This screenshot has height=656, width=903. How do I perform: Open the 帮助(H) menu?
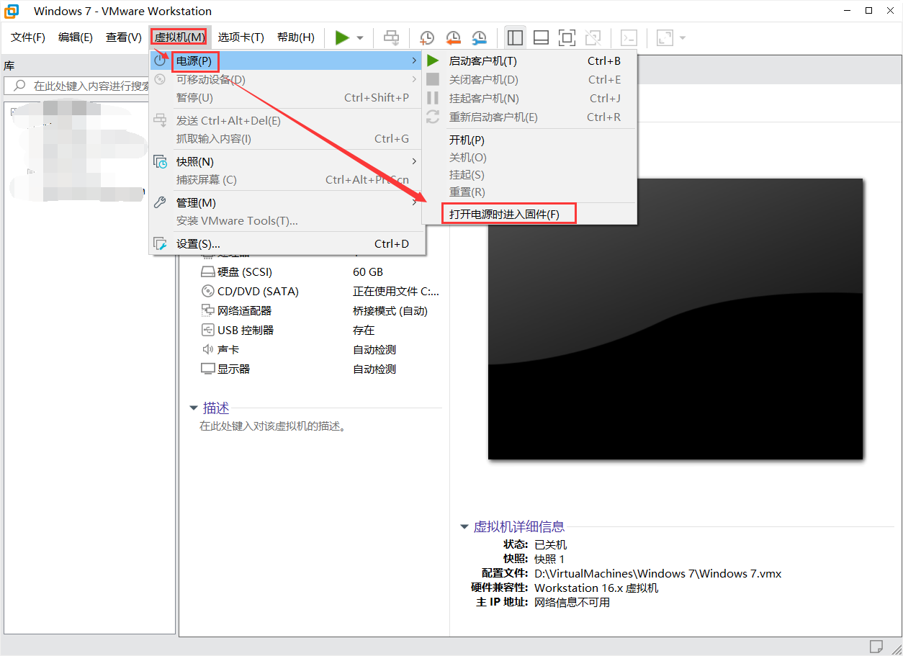click(x=296, y=37)
